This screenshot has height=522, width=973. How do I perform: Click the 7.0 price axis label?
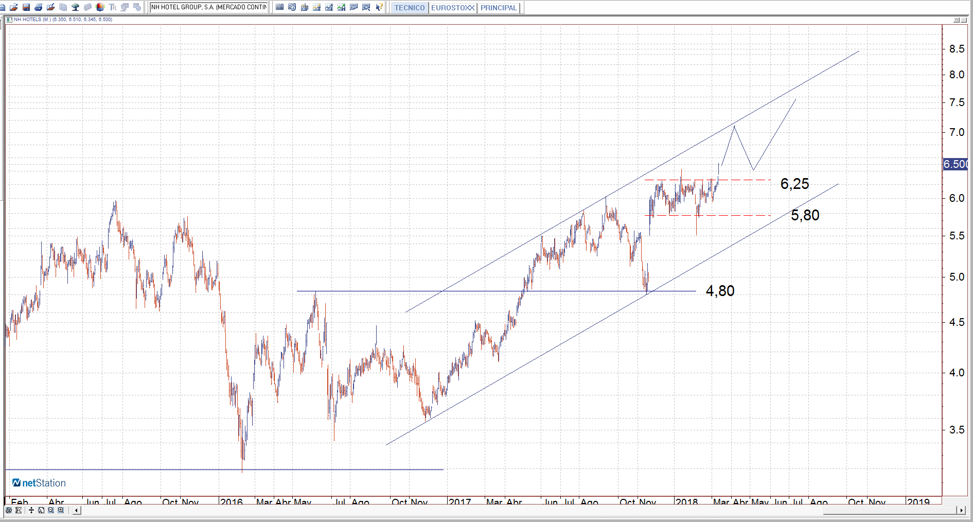pyautogui.click(x=957, y=132)
